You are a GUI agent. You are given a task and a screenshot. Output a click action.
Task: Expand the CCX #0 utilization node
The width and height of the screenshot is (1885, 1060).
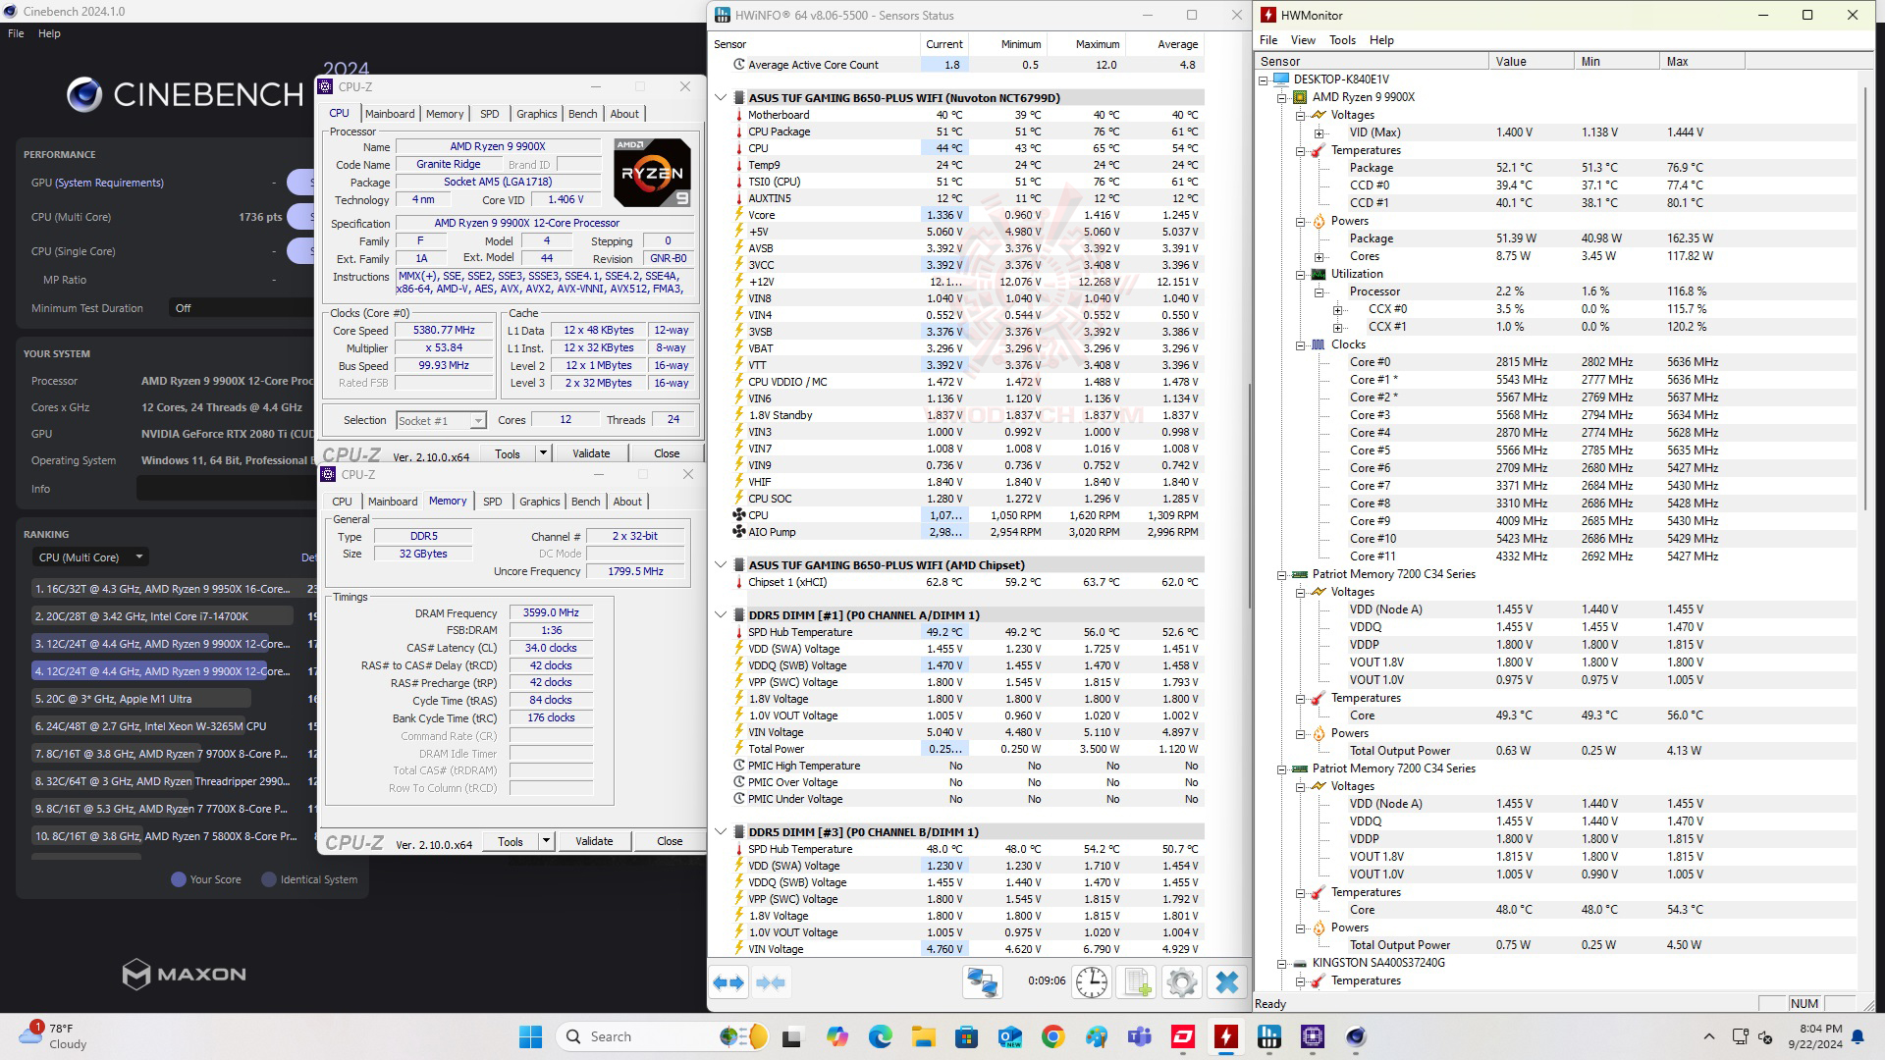pos(1337,309)
